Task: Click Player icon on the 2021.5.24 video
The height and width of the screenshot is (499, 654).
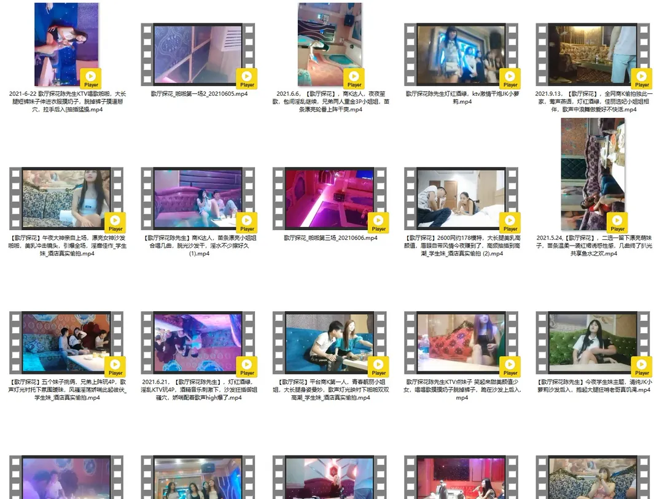Action: [617, 222]
